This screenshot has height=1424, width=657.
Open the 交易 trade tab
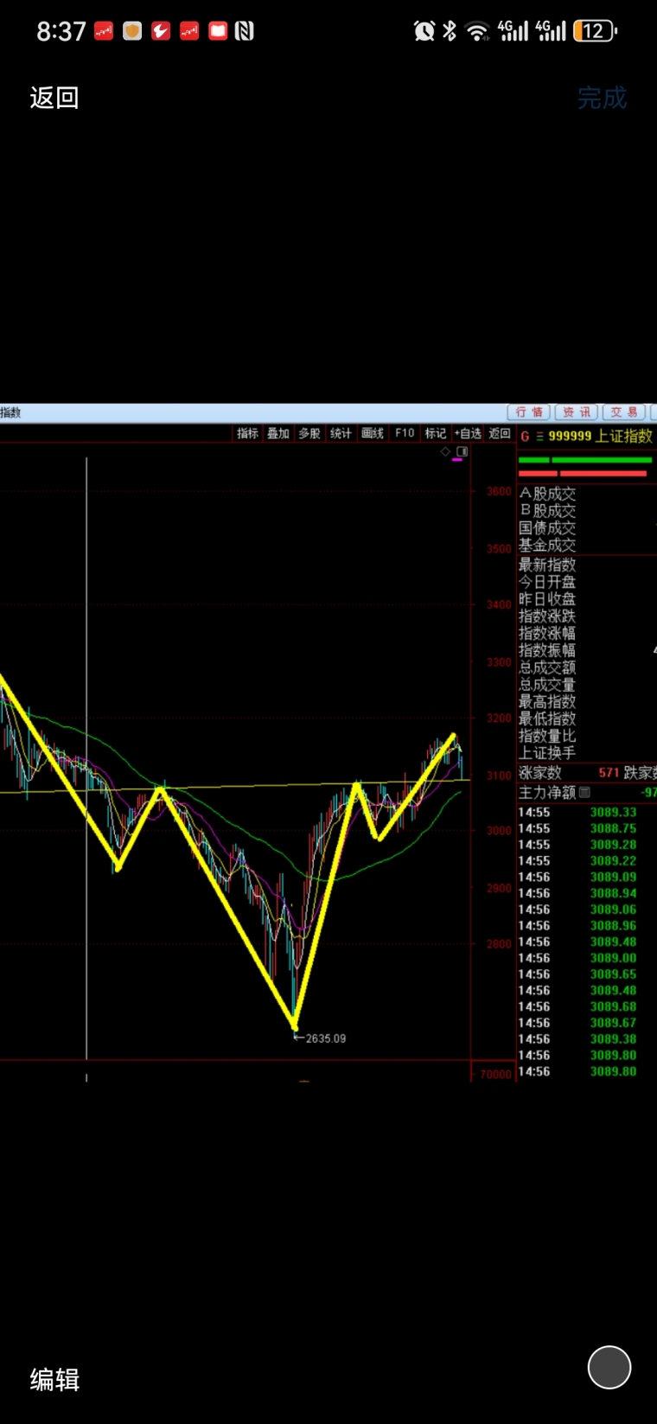tap(624, 412)
